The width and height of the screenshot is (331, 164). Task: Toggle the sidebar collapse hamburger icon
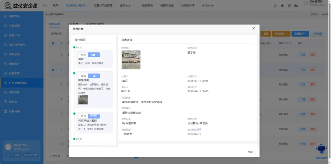tap(45, 6)
